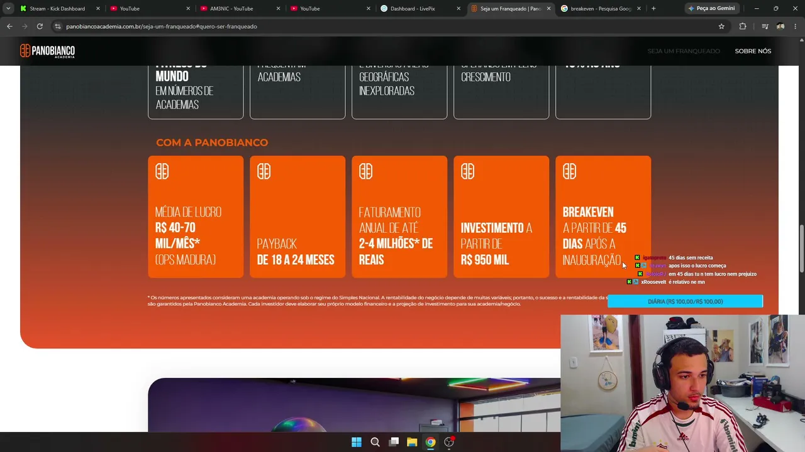Close the AM3NIC - YouTube tab
Screen dimensions: 805x452
(x=278, y=9)
